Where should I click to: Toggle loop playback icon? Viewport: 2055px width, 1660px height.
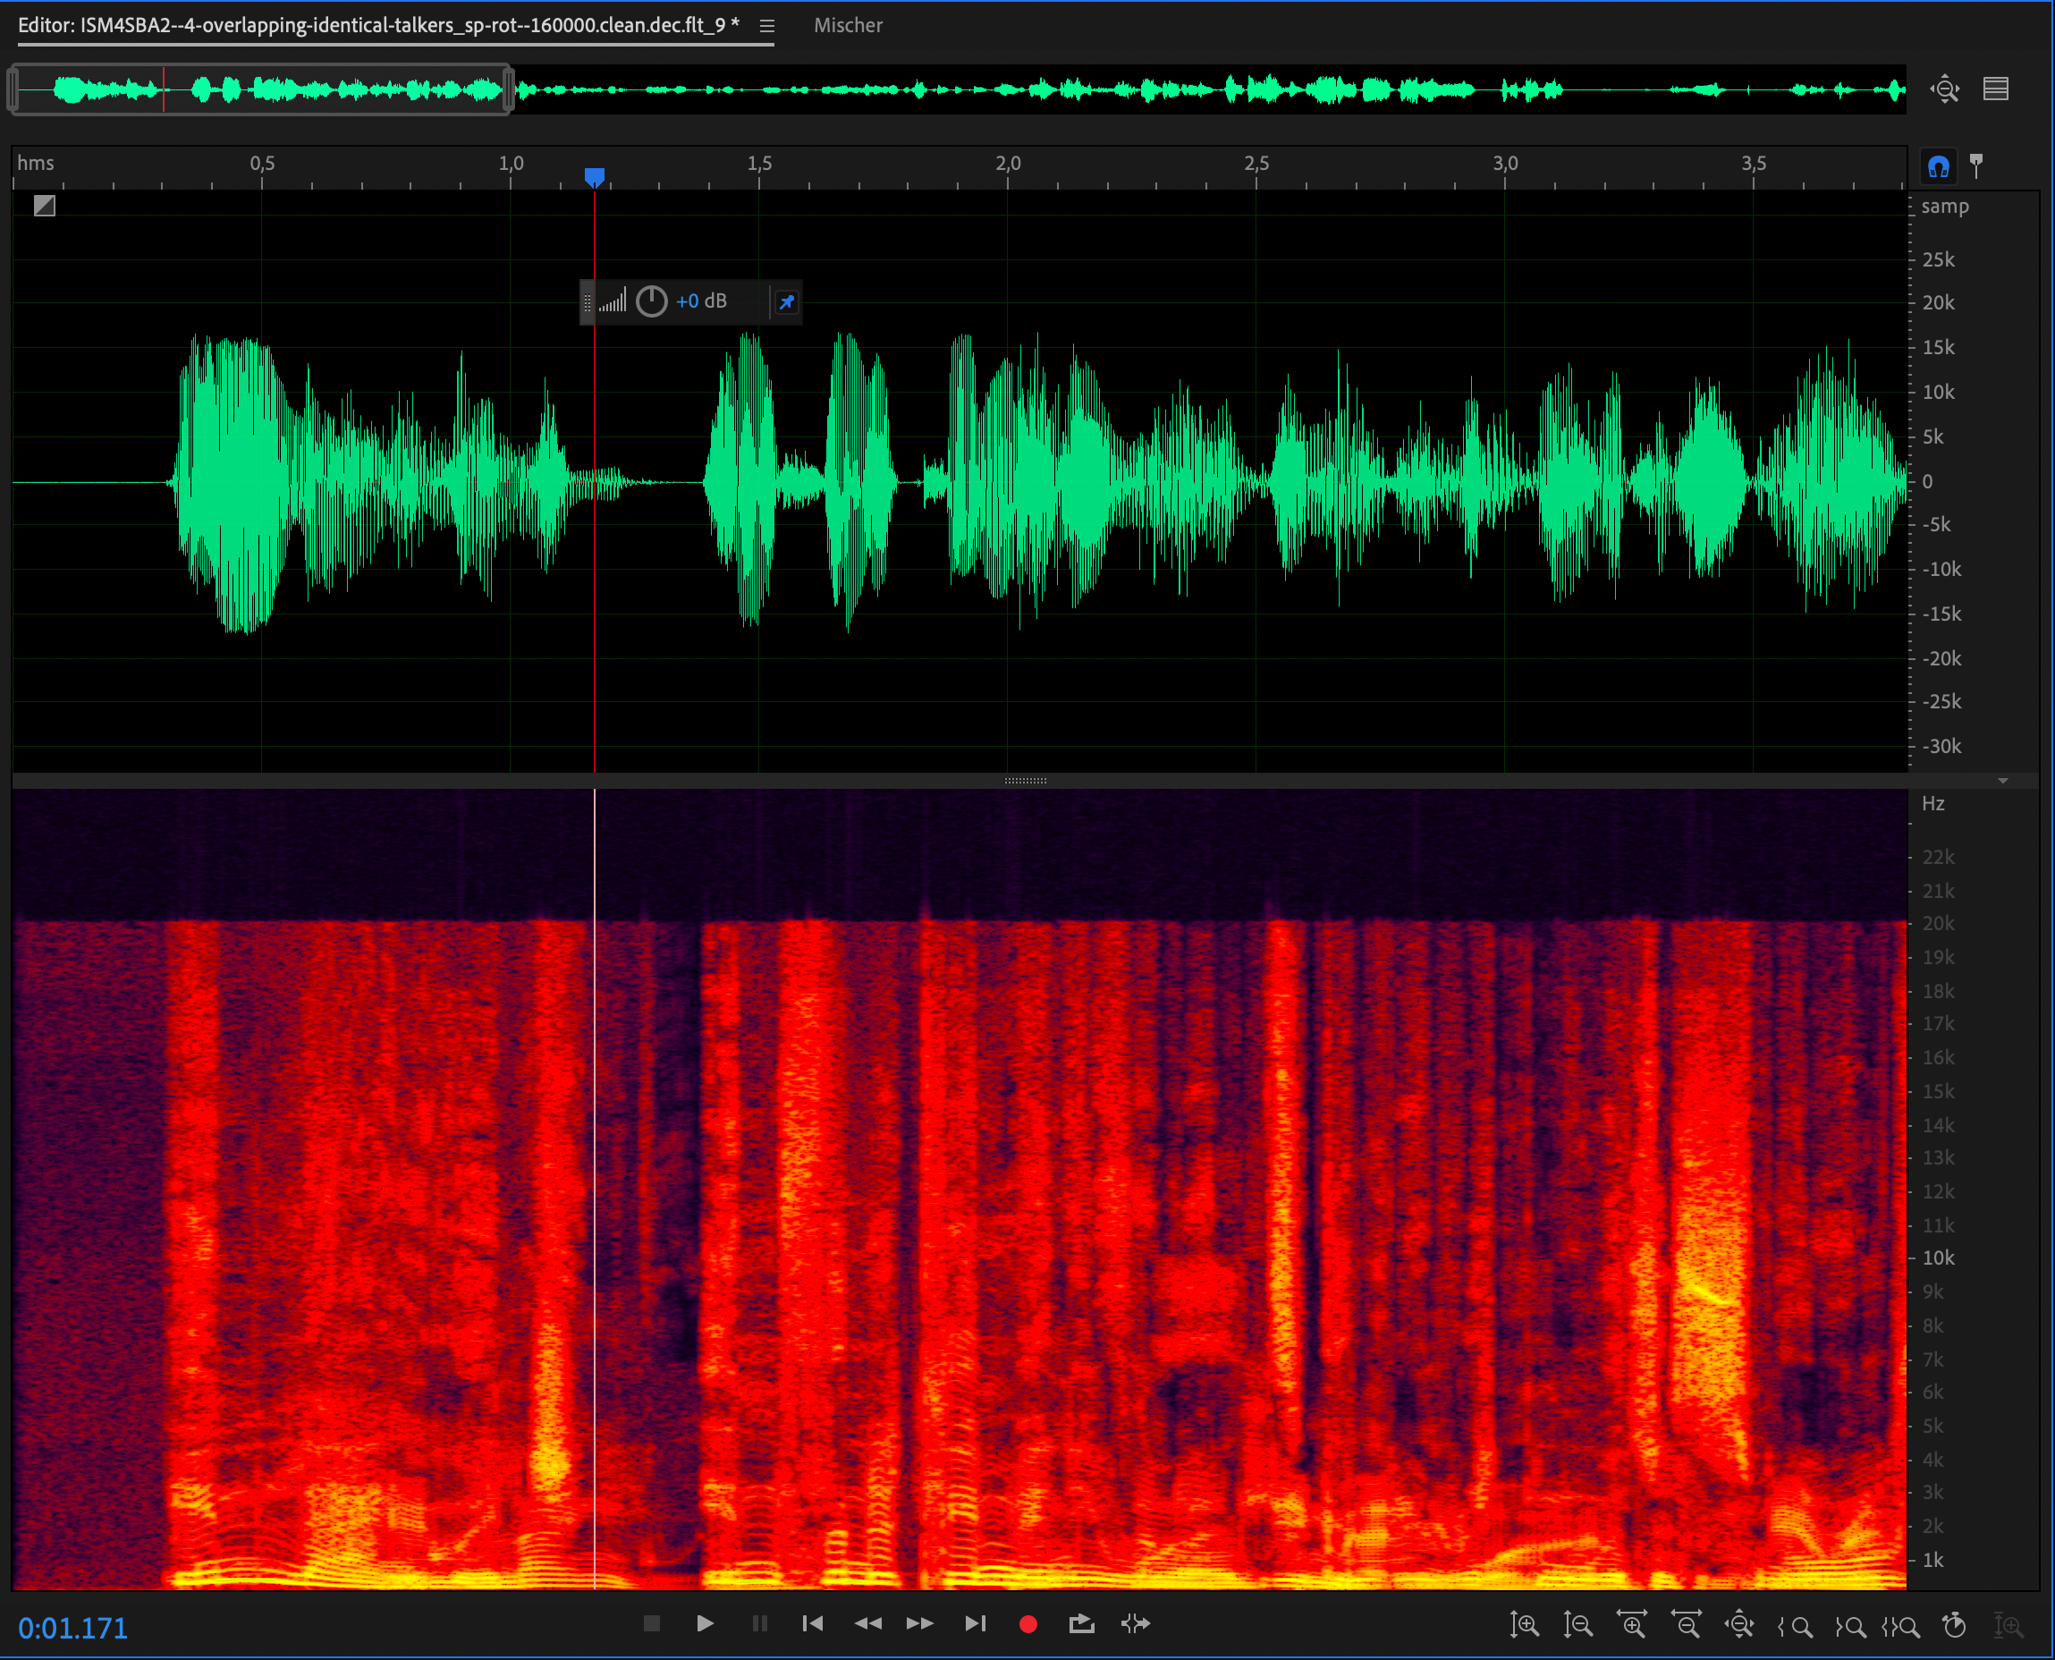(1081, 1623)
